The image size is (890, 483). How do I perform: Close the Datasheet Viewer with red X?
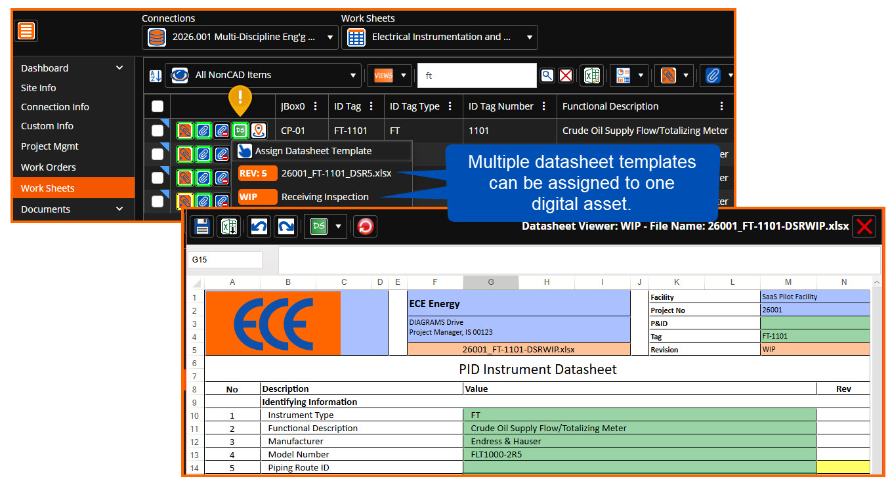864,226
